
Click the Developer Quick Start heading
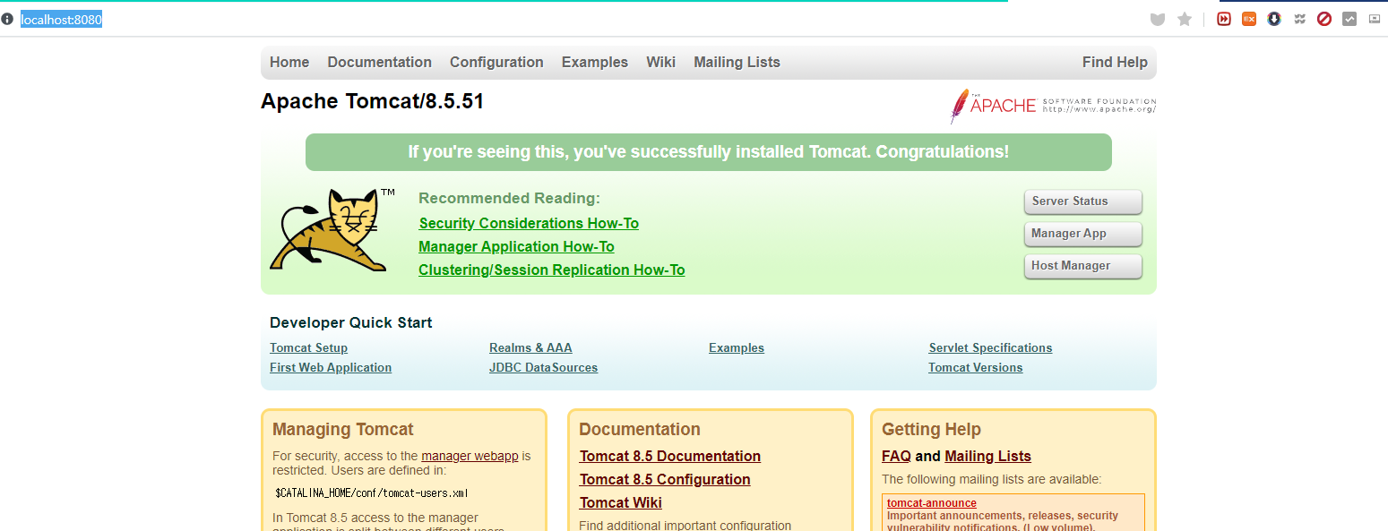[x=351, y=323]
